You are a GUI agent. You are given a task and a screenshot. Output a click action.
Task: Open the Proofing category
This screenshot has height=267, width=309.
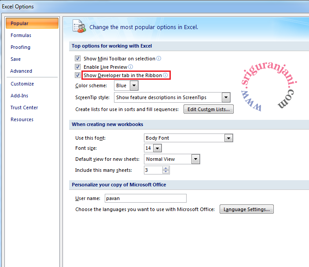pos(21,47)
